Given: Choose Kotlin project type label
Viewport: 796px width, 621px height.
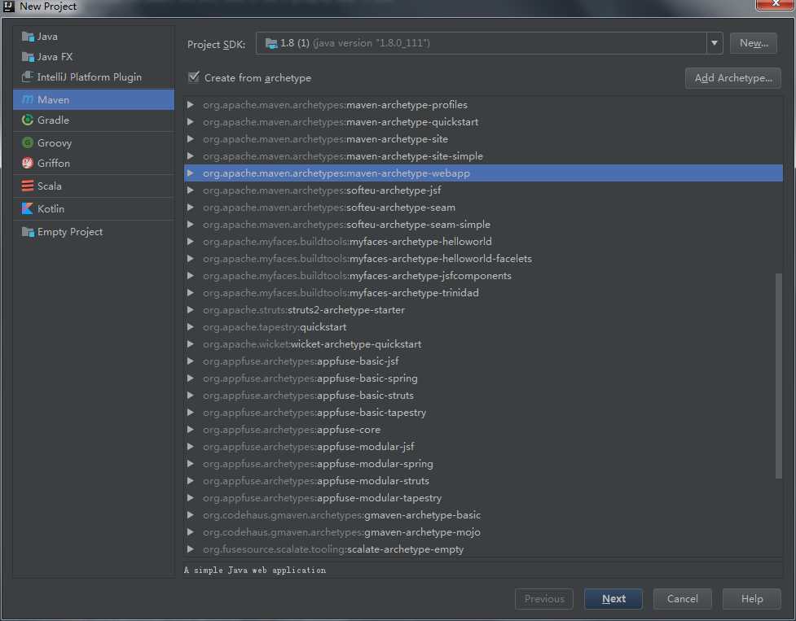Looking at the screenshot, I should tap(51, 209).
